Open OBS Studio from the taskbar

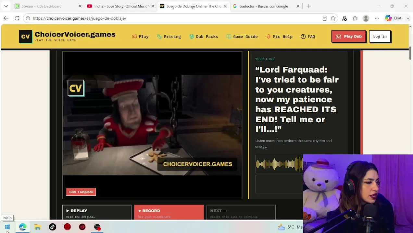click(97, 227)
